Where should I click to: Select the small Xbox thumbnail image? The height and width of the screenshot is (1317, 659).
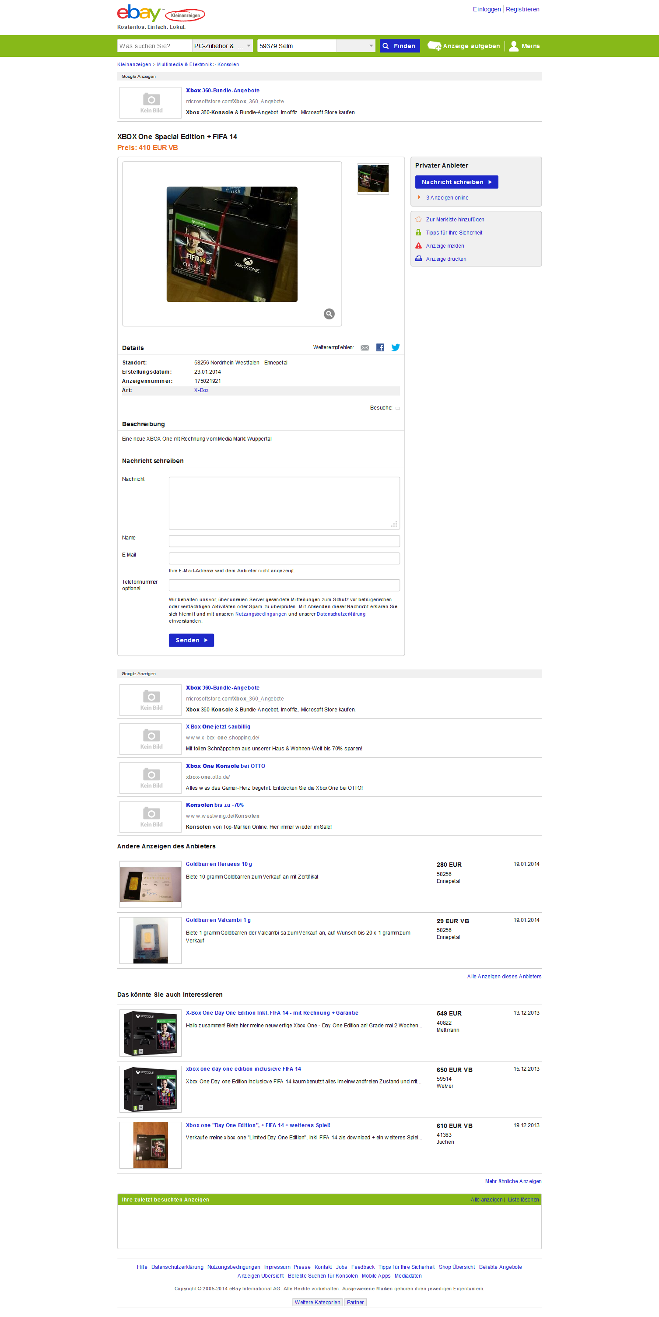click(373, 179)
